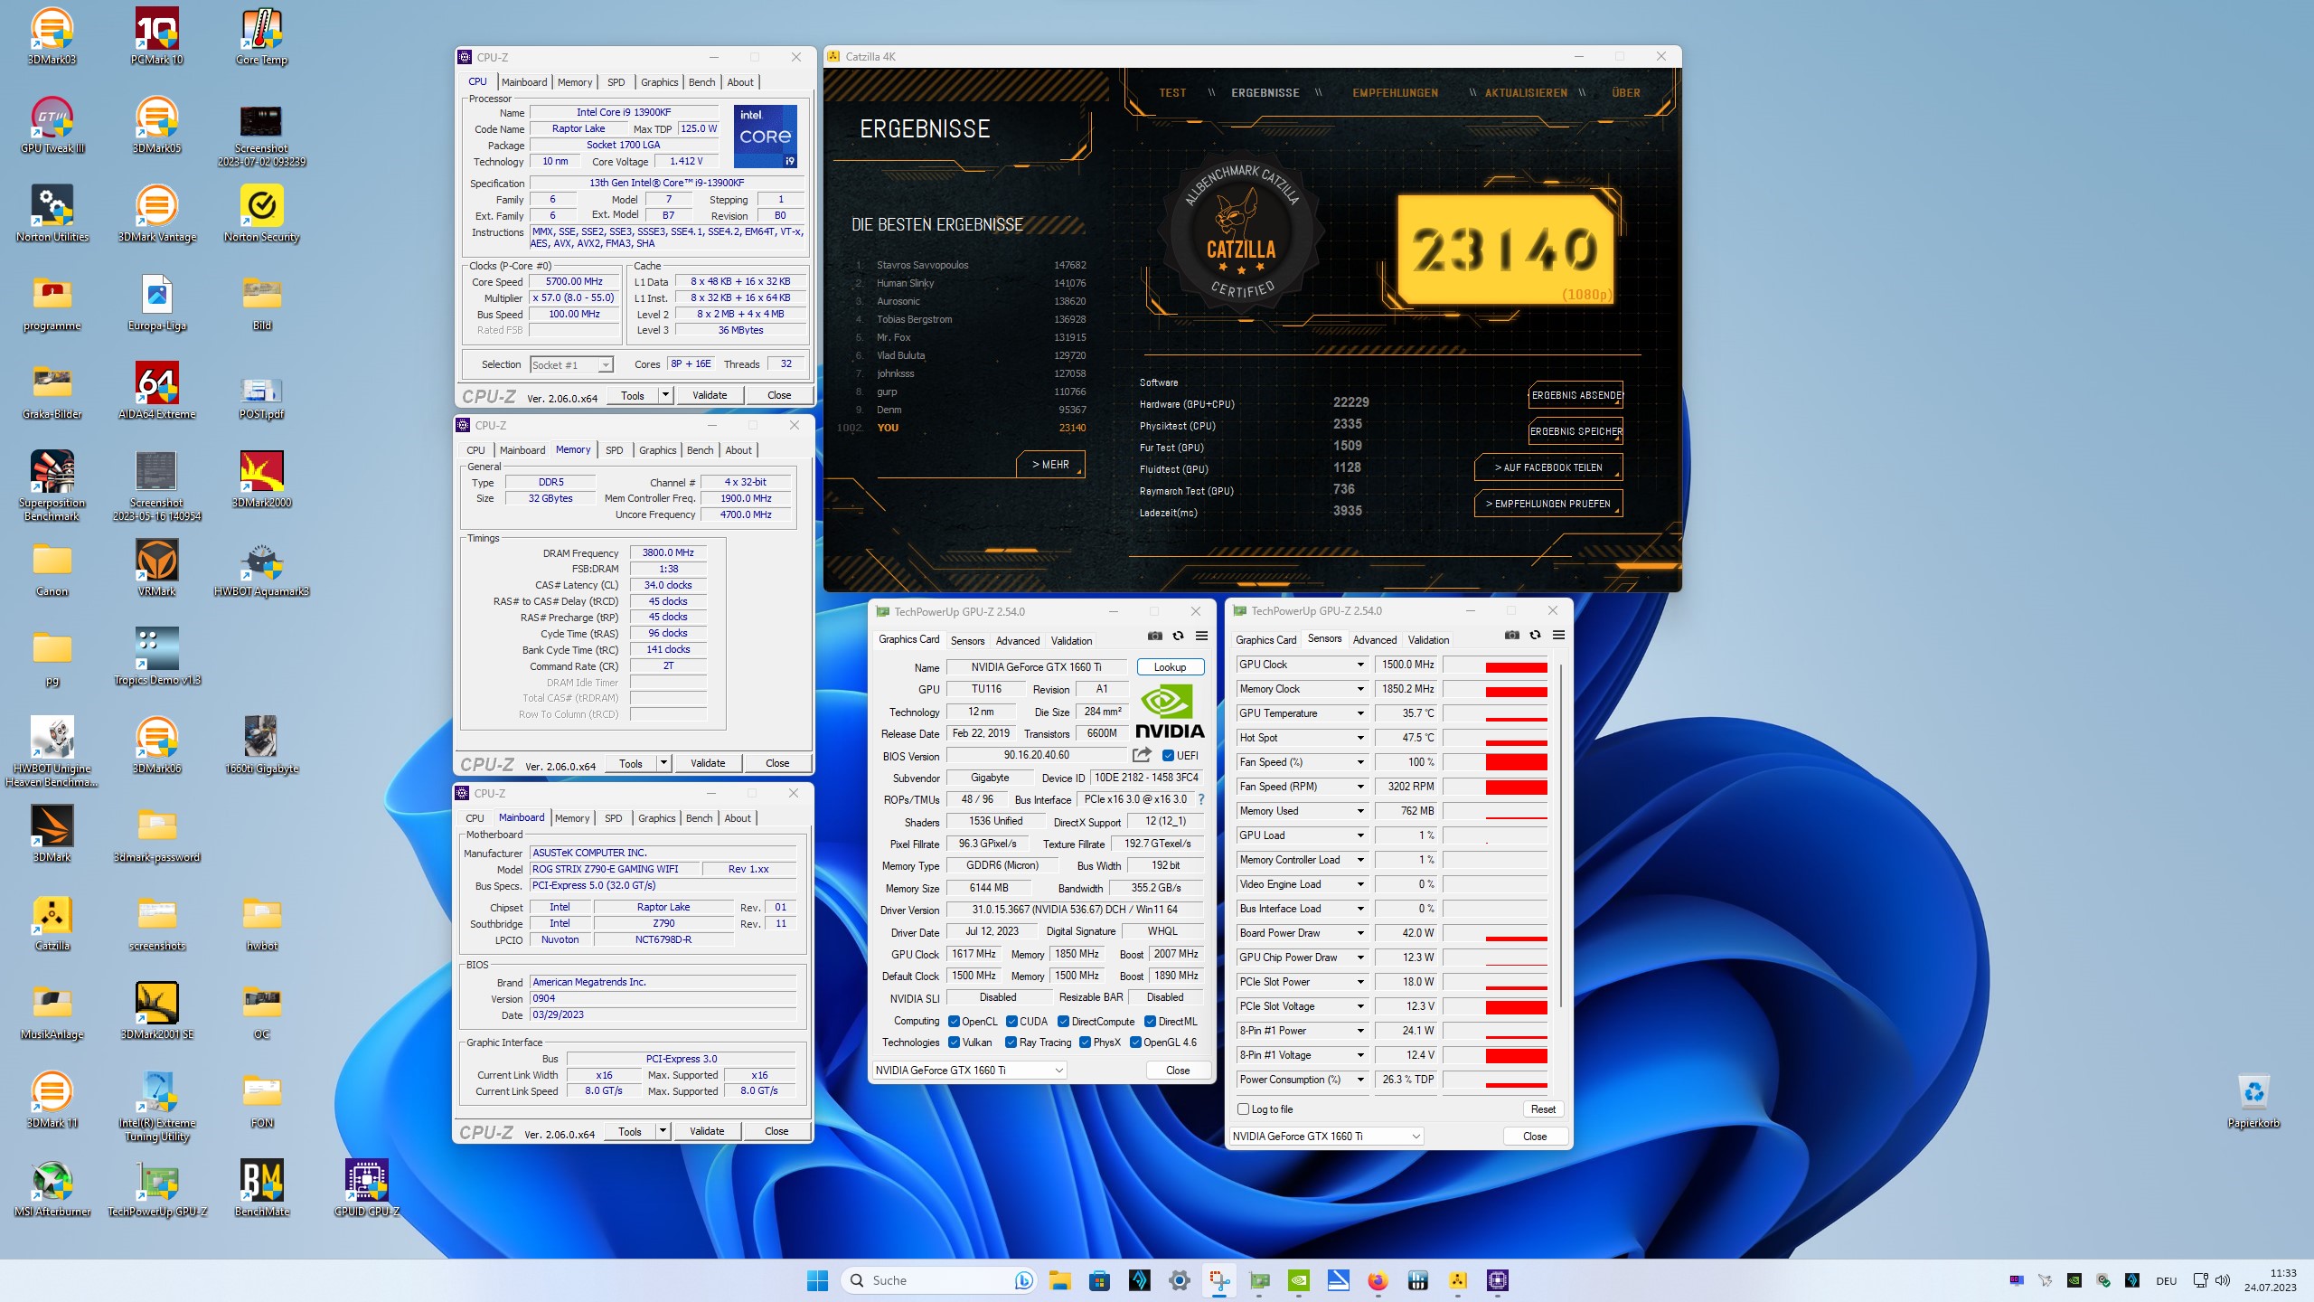Screen dimensions: 2314x1302
Task: Toggle the UEFI checkbox in GPU-Z
Action: 1168,756
